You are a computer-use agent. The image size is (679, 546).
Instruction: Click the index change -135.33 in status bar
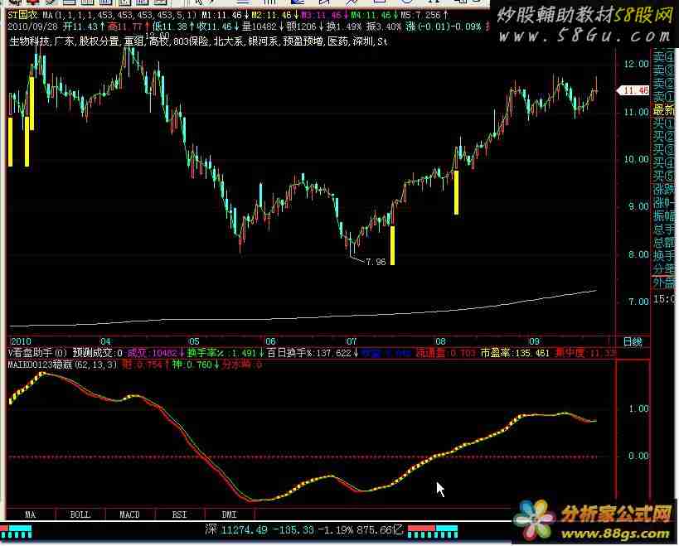(293, 529)
